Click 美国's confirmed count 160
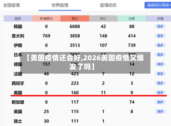The width and height of the screenshot is (171, 126). coord(75,92)
